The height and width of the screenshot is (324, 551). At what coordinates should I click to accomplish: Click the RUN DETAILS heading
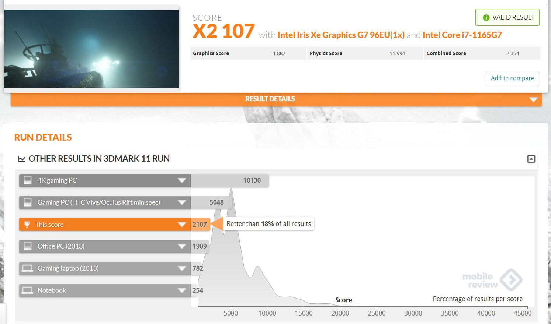click(x=43, y=137)
